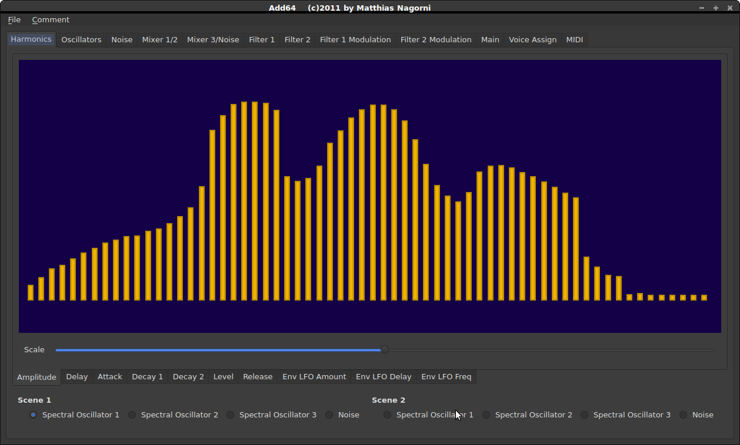The height and width of the screenshot is (445, 740).
Task: Open the Env LFO Freq sub-tab
Action: (x=446, y=377)
